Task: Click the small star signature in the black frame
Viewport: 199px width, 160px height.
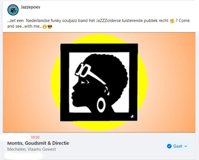Action: pyautogui.click(x=132, y=116)
